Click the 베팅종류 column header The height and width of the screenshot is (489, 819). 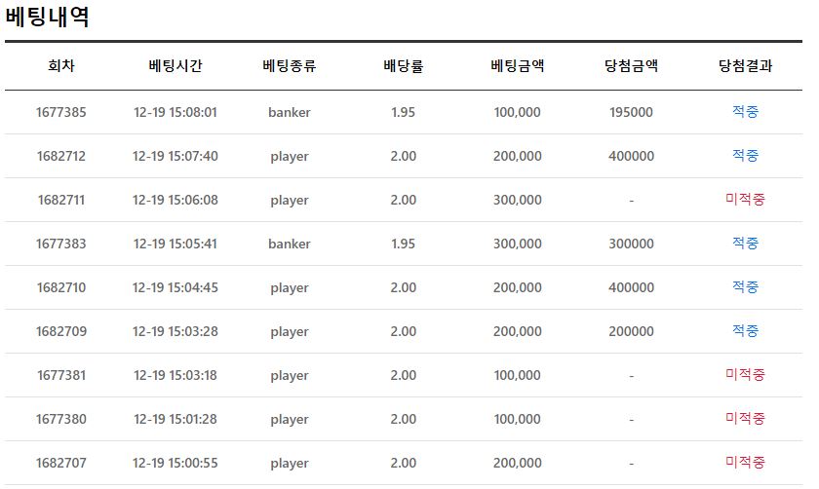coord(289,66)
